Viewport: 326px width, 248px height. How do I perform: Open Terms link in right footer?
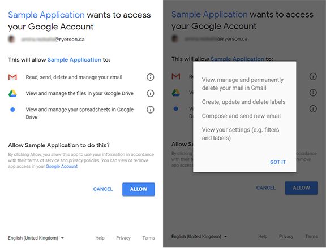coord(311,237)
